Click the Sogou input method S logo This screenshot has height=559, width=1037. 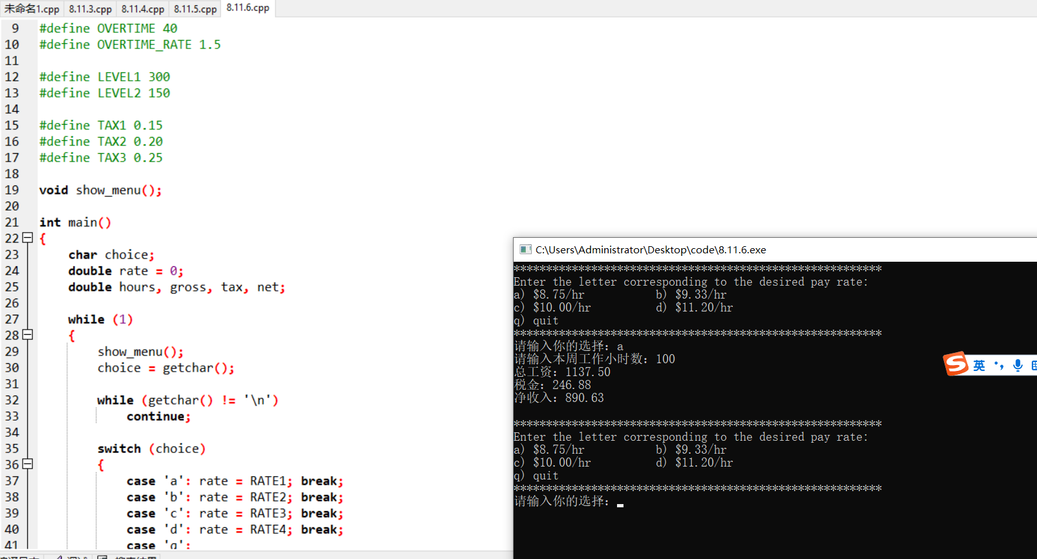(956, 364)
